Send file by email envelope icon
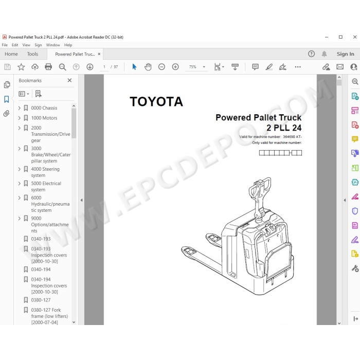The image size is (360, 360). (340, 67)
